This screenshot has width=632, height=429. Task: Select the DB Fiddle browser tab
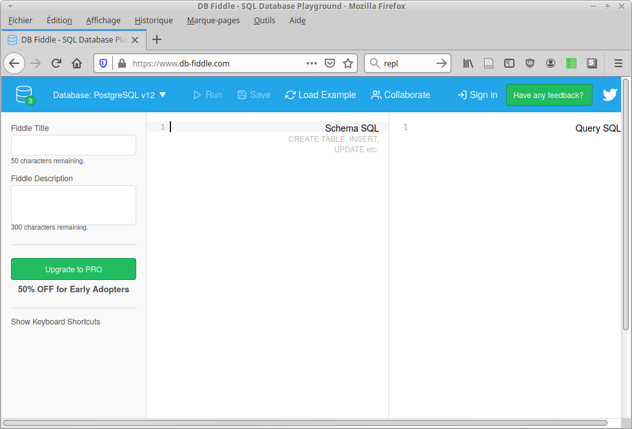[74, 40]
